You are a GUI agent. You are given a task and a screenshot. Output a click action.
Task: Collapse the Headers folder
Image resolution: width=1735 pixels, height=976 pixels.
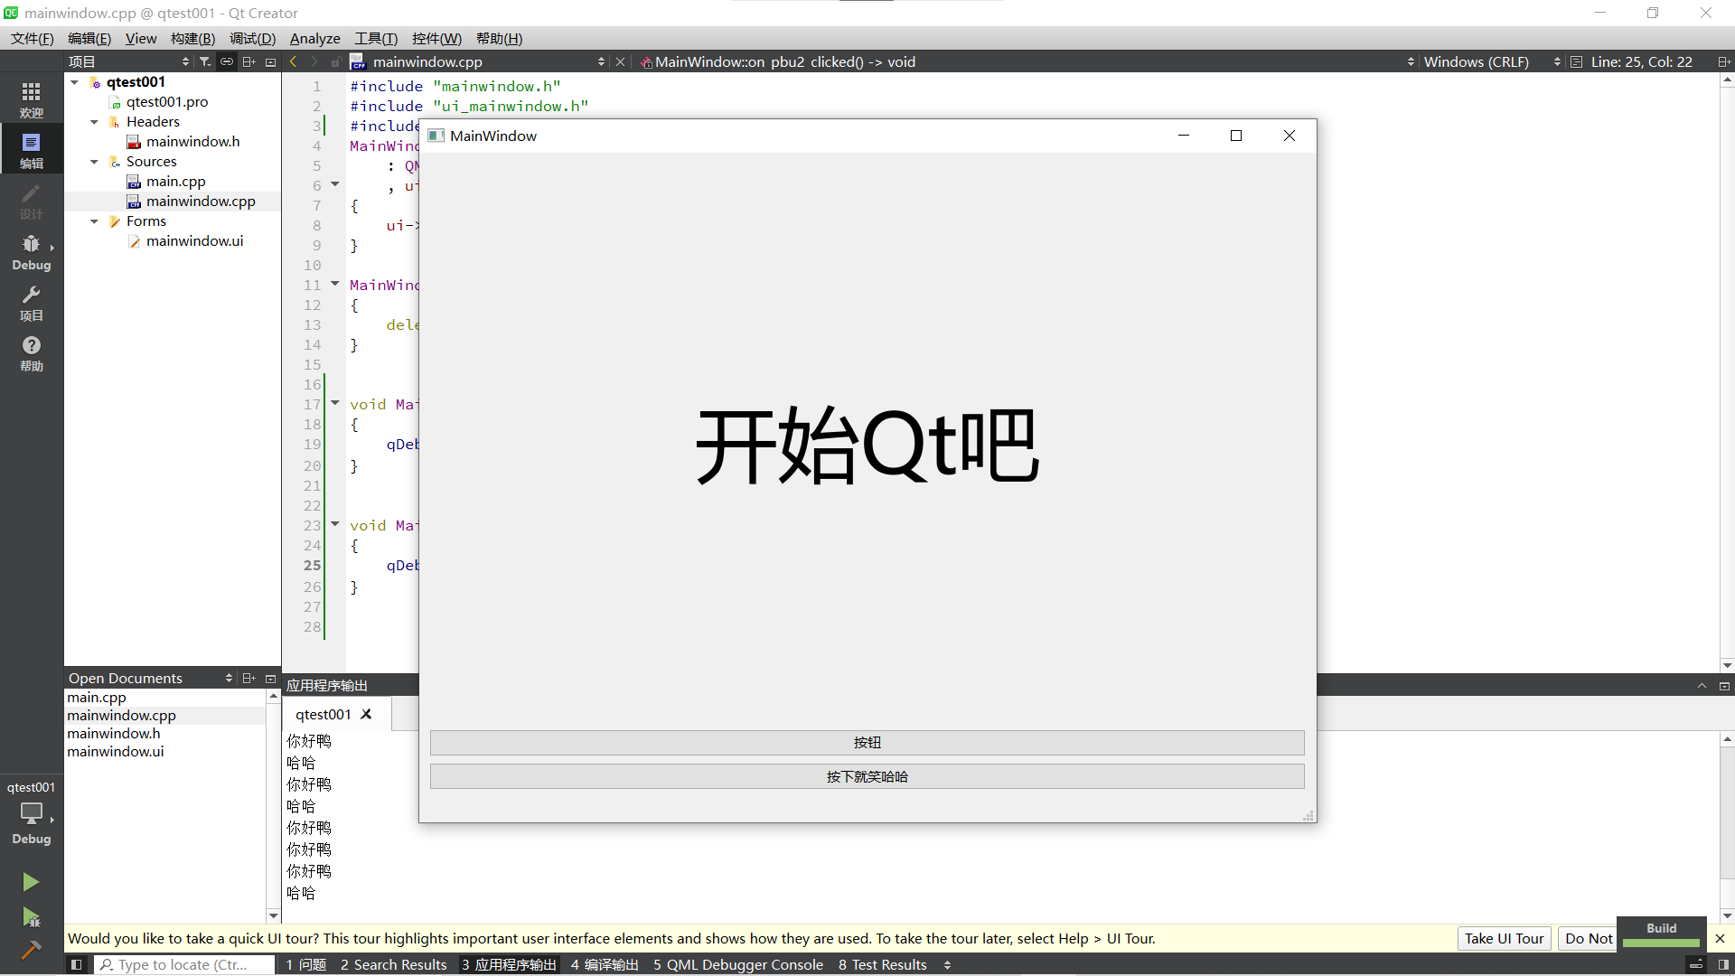(x=94, y=122)
